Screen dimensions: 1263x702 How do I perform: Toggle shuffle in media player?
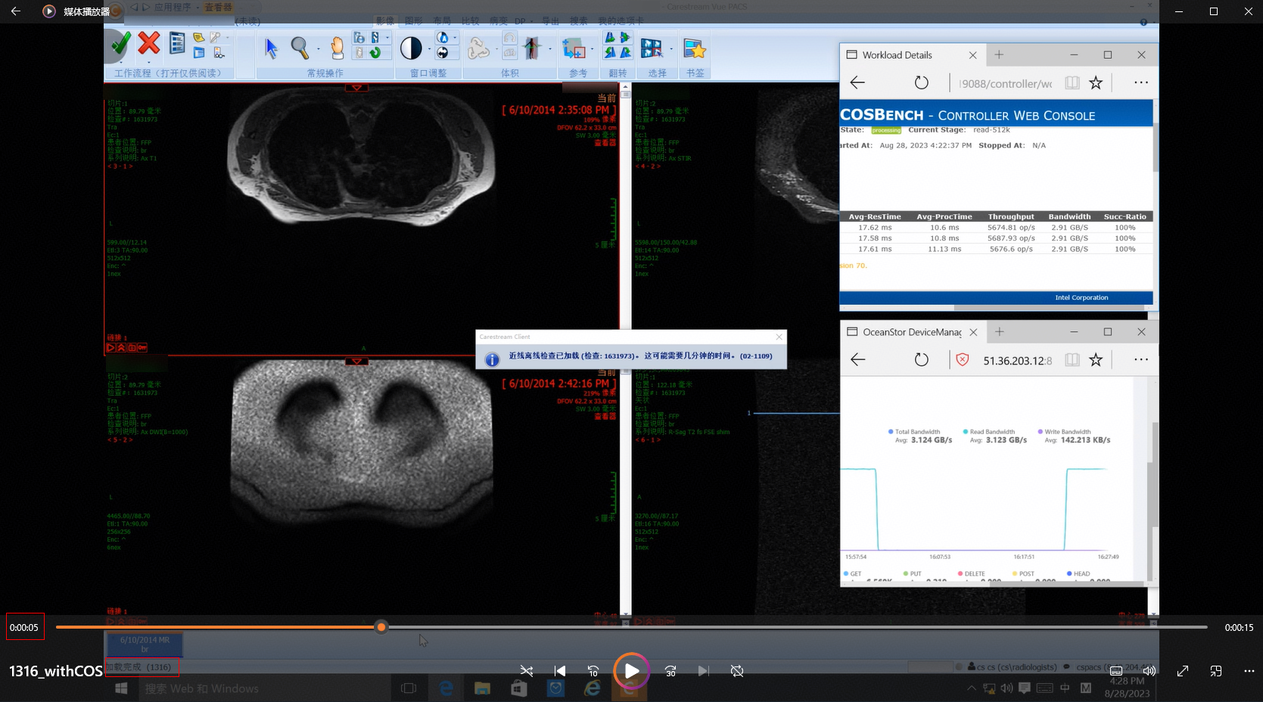coord(527,671)
